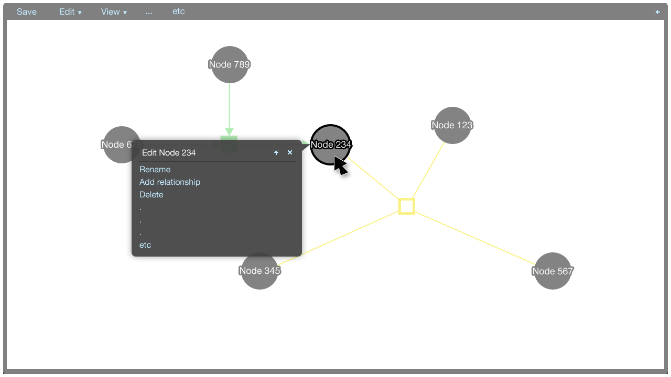
Task: Choose Rename in the node menu
Action: coord(155,169)
